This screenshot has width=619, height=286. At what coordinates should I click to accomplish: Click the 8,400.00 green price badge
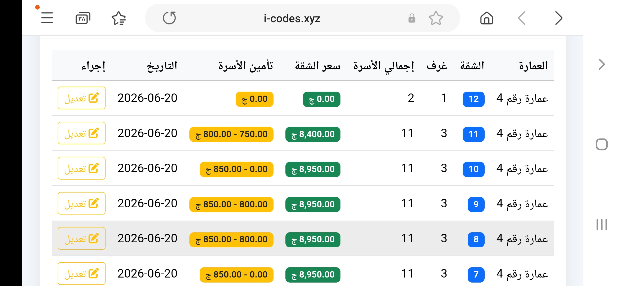(x=313, y=134)
